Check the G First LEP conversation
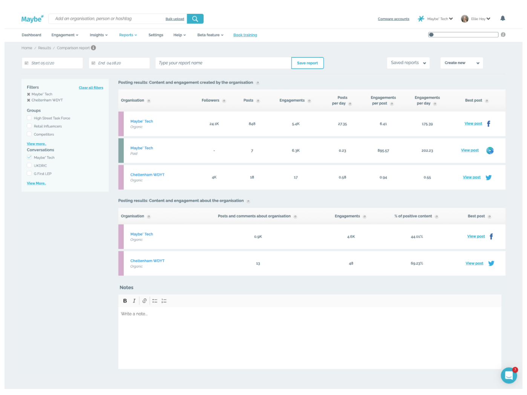Screen dimensions: 527x395 (29, 173)
